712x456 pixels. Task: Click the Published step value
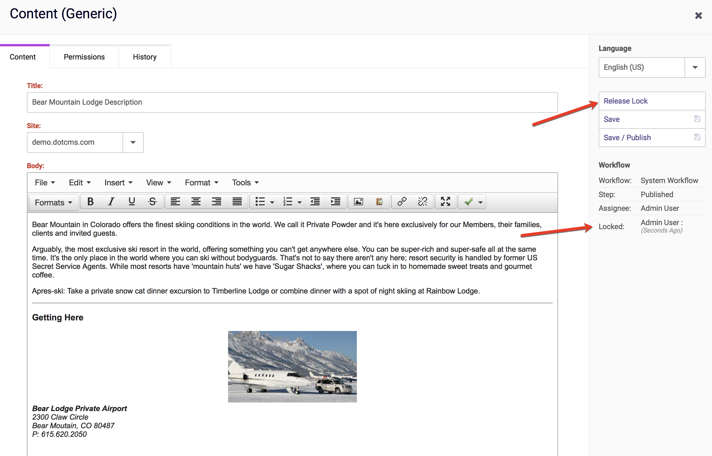pos(657,195)
